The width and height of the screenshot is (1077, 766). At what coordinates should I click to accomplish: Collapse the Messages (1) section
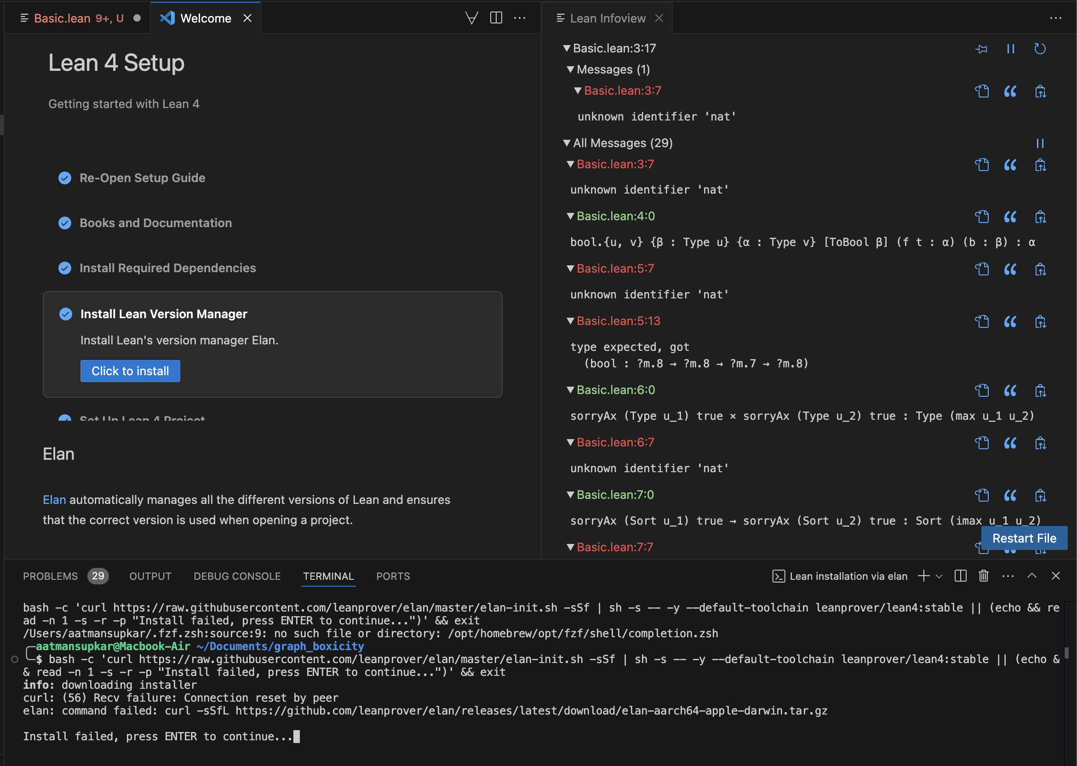coord(570,69)
